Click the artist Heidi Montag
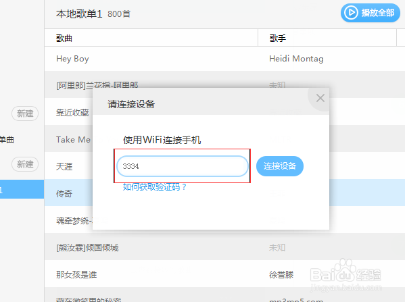Viewport: 405px width, 302px height. coord(296,59)
